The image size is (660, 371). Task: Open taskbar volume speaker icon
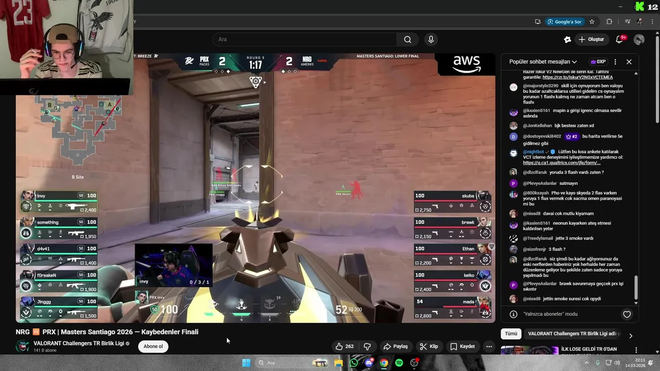618,363
